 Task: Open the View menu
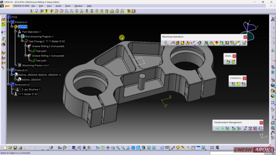click(x=49, y=6)
